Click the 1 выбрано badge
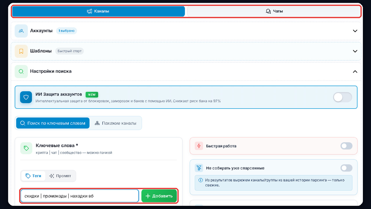The height and width of the screenshot is (209, 371). [66, 31]
